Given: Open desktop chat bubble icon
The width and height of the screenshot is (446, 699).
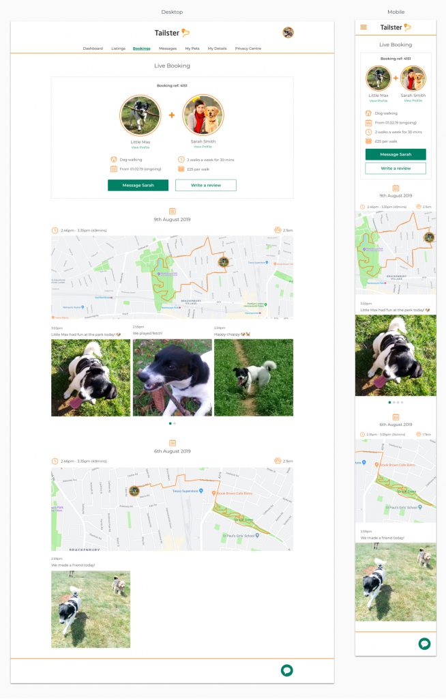Looking at the screenshot, I should click(x=286, y=670).
